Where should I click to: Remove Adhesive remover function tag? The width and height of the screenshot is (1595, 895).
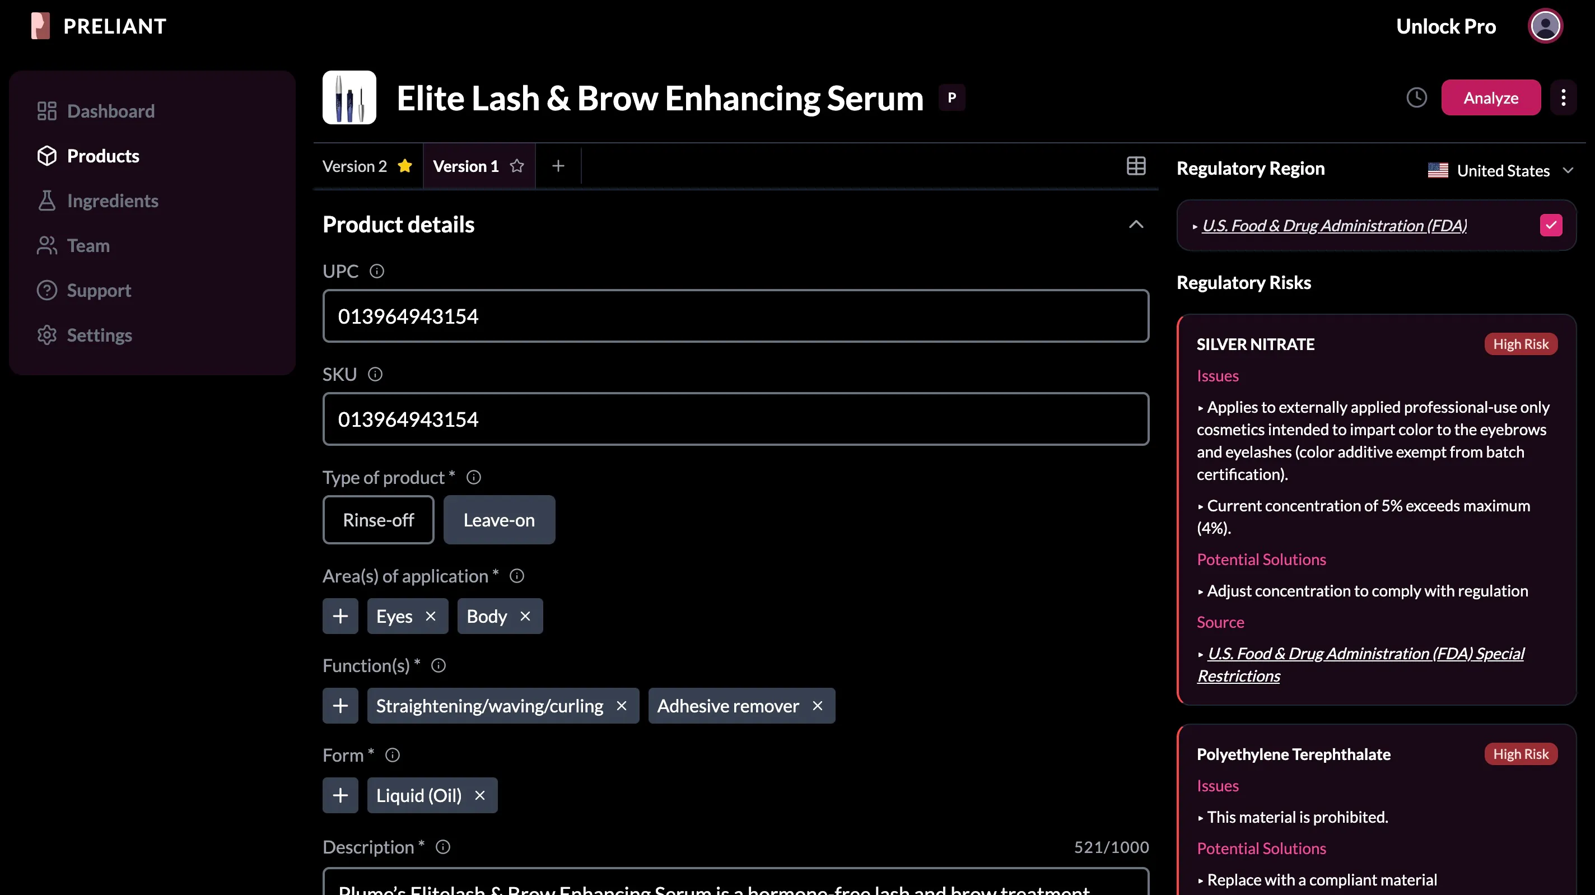pos(817,706)
